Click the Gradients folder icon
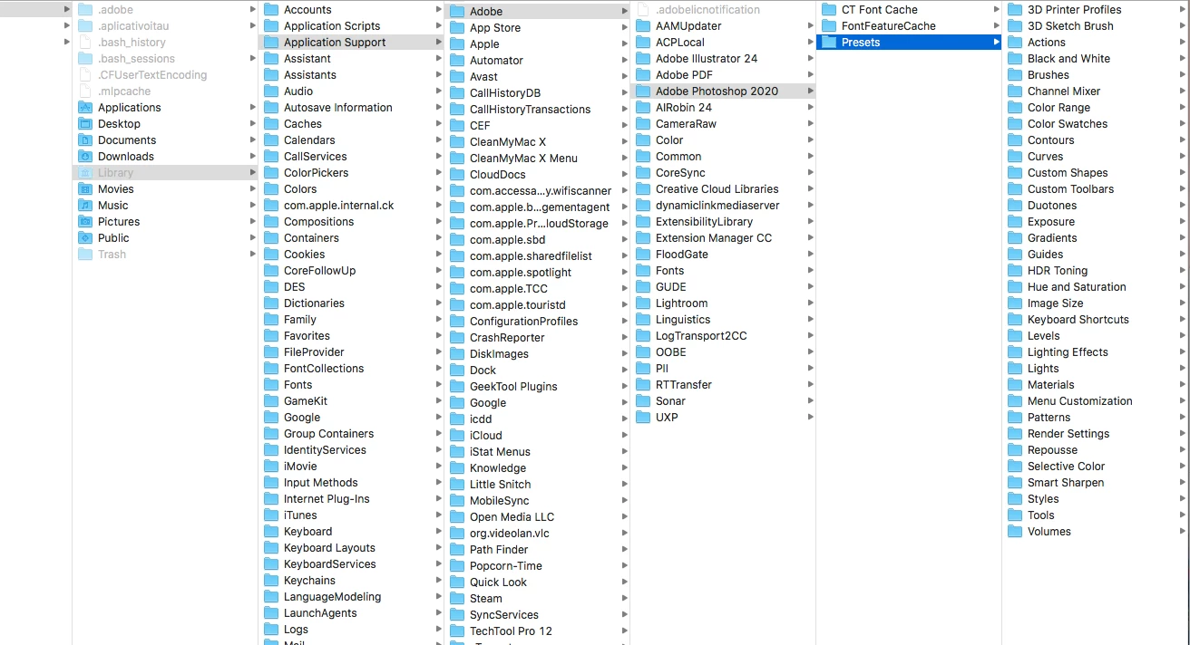 (1015, 238)
